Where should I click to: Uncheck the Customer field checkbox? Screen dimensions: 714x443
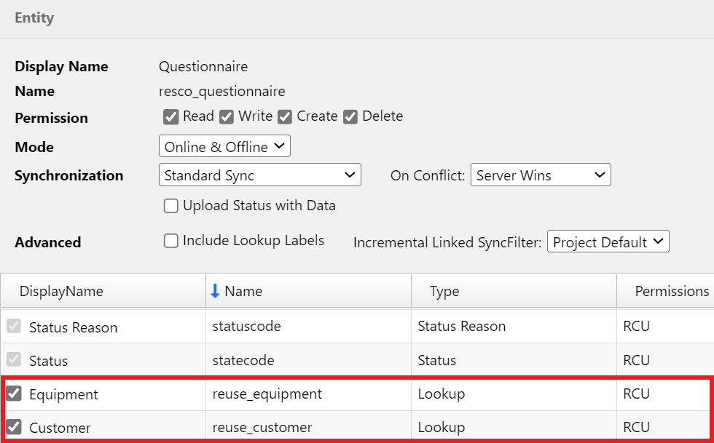[13, 427]
